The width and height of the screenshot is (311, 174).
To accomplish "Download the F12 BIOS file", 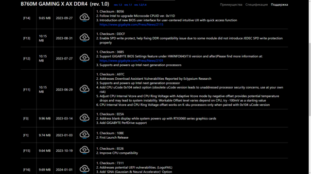I will pos(85,58).
